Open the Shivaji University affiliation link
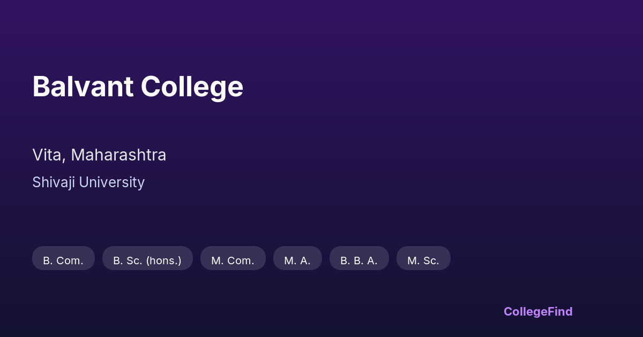Image resolution: width=643 pixels, height=337 pixels. coord(88,182)
